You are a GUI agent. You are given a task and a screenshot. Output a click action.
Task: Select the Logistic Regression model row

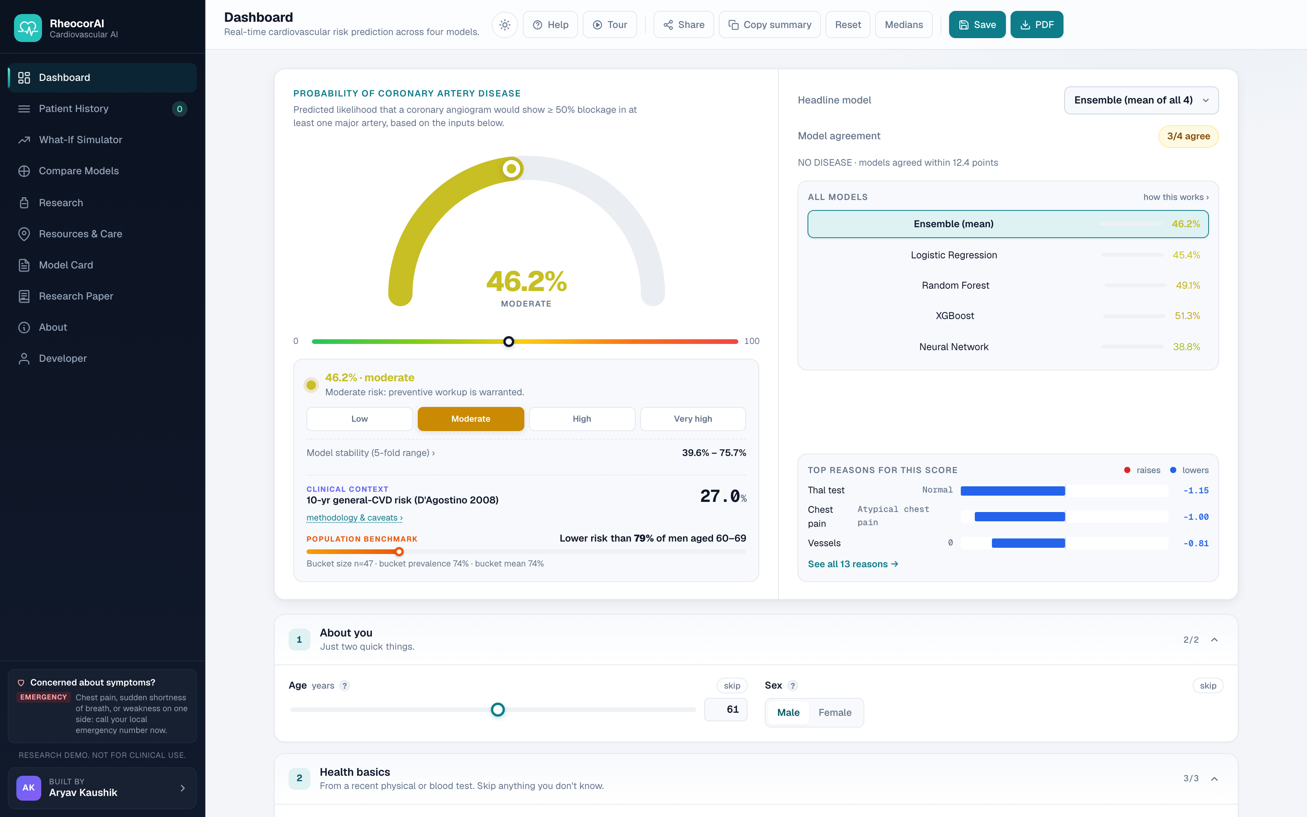tap(1008, 255)
